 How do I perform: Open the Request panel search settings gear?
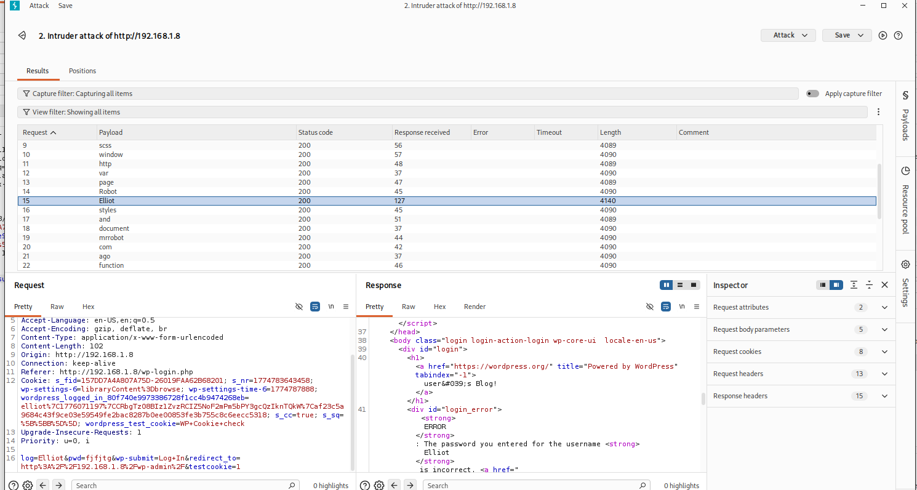coord(27,485)
